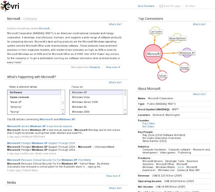Open What's this? in Microsoft Company section
This screenshot has width=215, height=192.
[115, 24]
